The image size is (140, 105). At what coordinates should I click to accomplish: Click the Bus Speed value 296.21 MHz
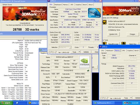pos(65,40)
